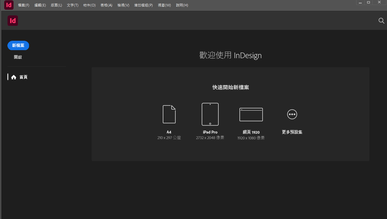
Task: Open the 物件(O) menu
Action: 89,5
